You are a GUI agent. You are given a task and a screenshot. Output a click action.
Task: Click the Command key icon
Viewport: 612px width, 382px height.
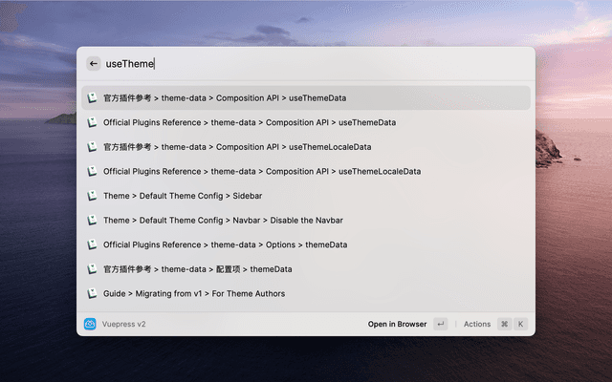pos(504,324)
